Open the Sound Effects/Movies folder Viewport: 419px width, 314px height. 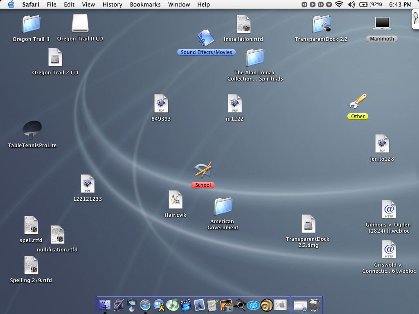[x=206, y=38]
